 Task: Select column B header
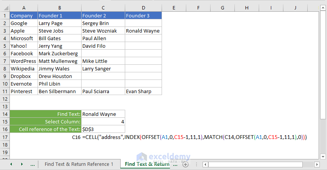pyautogui.click(x=60, y=8)
